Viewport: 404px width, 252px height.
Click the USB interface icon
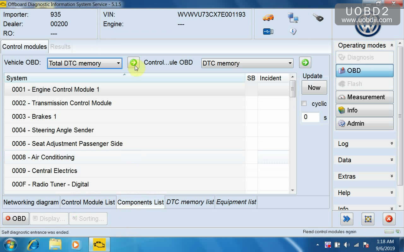[x=268, y=31]
